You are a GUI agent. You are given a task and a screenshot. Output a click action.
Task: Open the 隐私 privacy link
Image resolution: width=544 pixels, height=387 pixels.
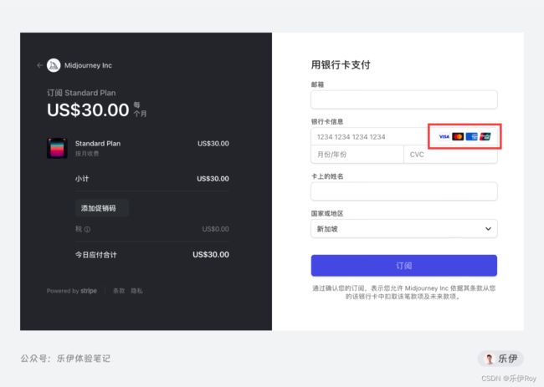136,291
